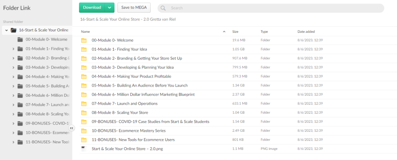
Task: Click the magnifying glass search icon
Action: pos(163,8)
